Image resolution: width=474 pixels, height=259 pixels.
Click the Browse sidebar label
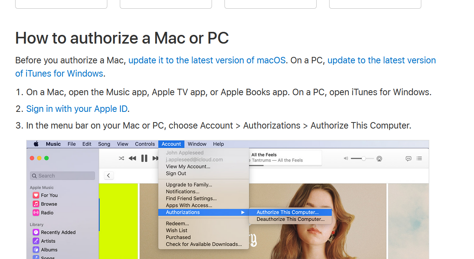(49, 204)
